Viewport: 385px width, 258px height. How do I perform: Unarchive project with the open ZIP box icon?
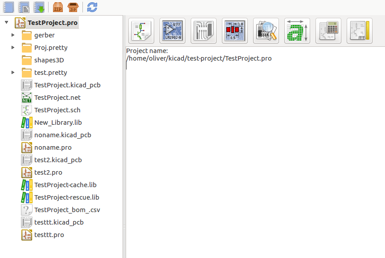73,7
